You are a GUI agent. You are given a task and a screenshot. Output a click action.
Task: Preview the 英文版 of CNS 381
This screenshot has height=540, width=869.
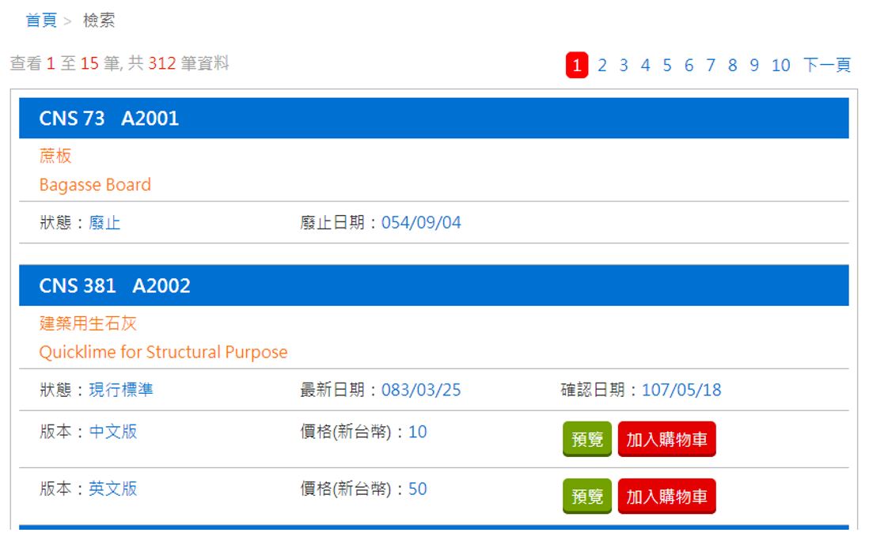(587, 497)
